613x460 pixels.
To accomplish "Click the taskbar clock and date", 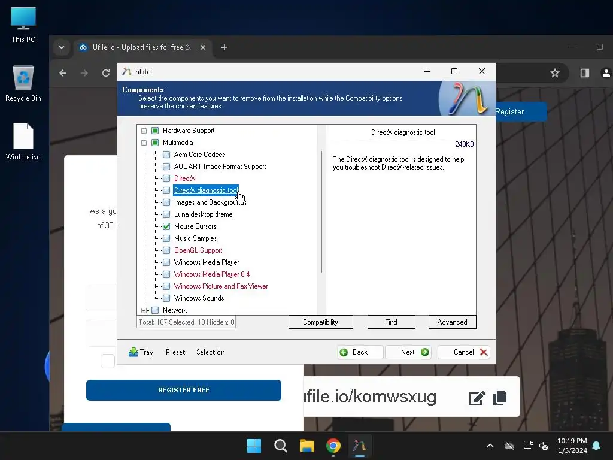I will point(572,446).
